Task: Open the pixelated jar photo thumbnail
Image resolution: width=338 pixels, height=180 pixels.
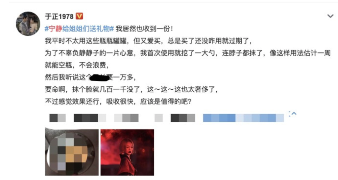Action: [72, 152]
